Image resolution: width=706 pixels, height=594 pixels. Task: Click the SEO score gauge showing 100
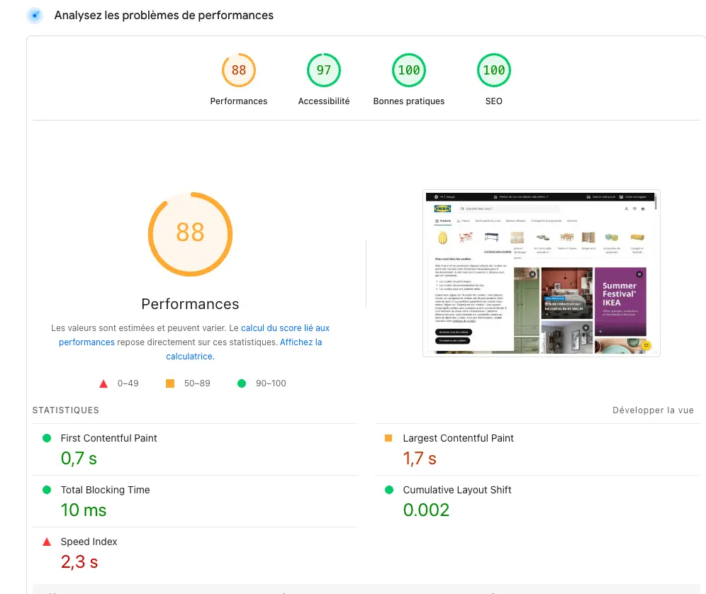(493, 69)
